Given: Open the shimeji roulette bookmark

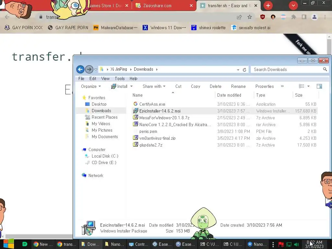Looking at the screenshot, I should click(x=208, y=28).
